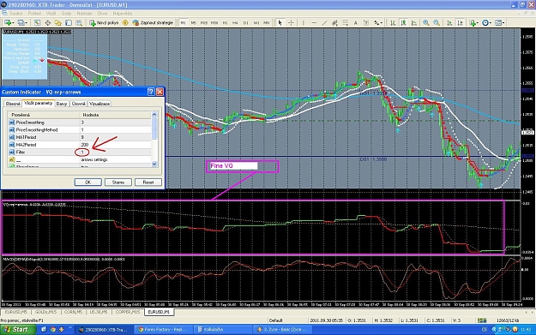Toggle the Terminal panel icon
The width and height of the screenshot is (536, 335).
click(69, 23)
